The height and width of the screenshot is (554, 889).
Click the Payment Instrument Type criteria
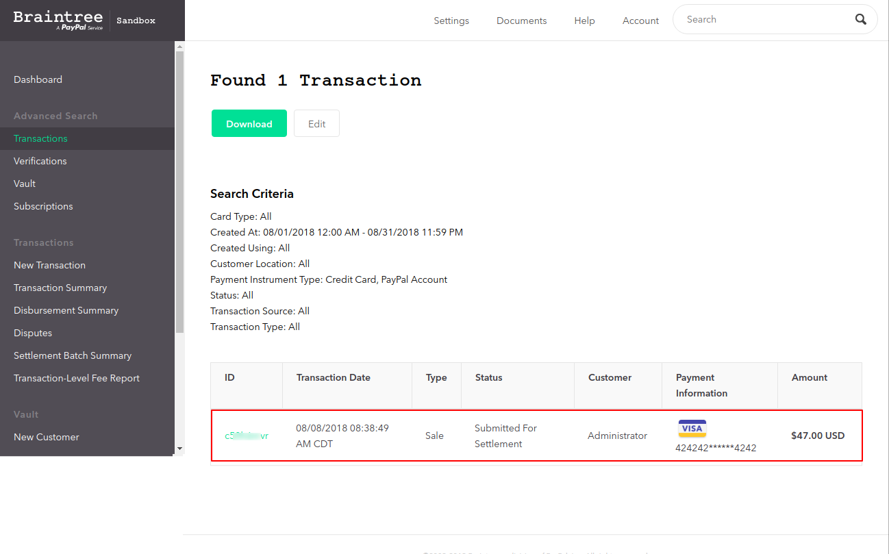329,279
